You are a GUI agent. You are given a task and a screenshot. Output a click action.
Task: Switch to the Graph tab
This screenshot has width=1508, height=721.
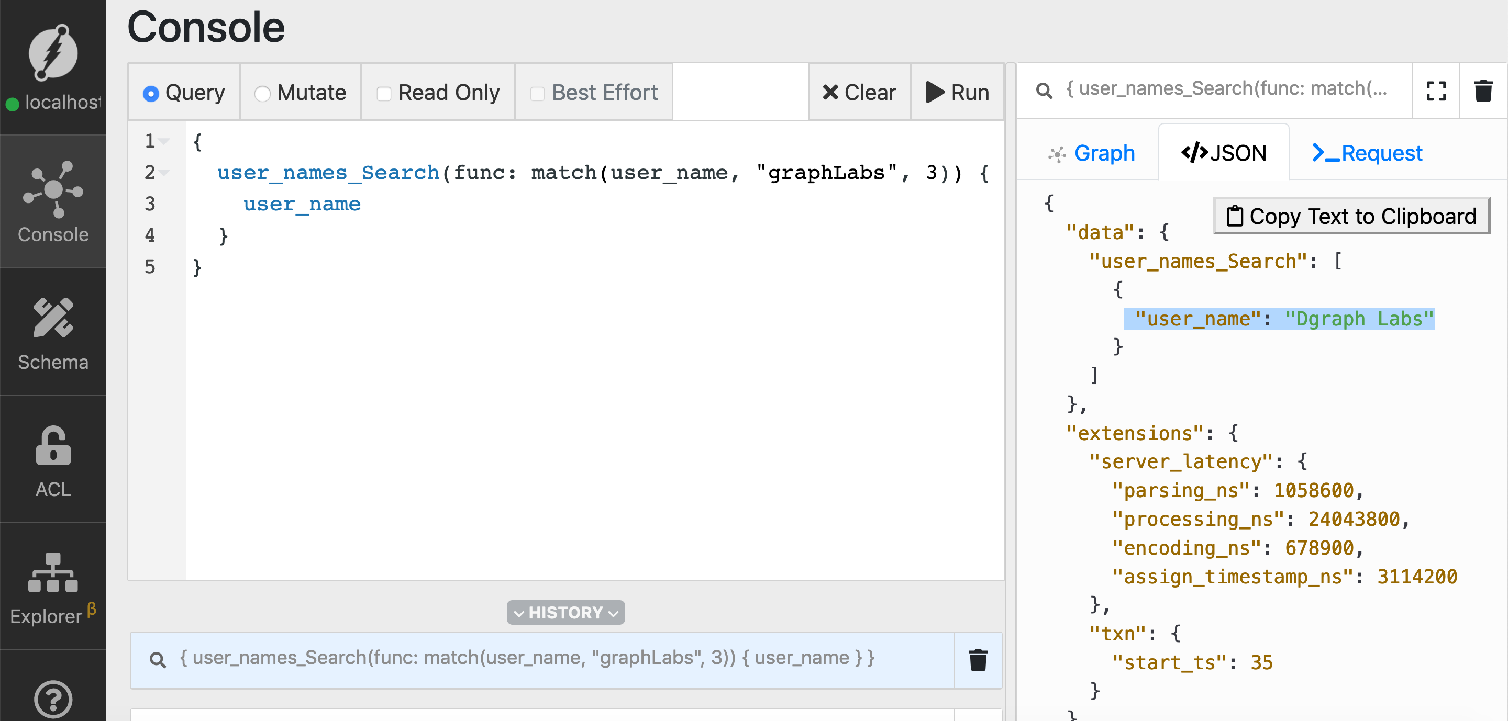[1091, 153]
